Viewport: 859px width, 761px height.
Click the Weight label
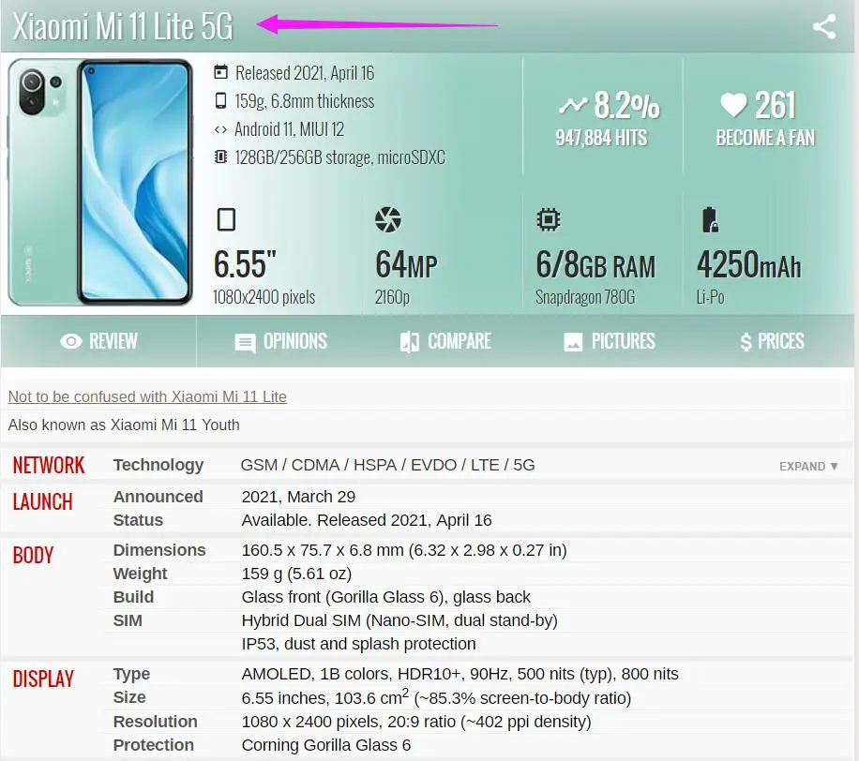[141, 574]
